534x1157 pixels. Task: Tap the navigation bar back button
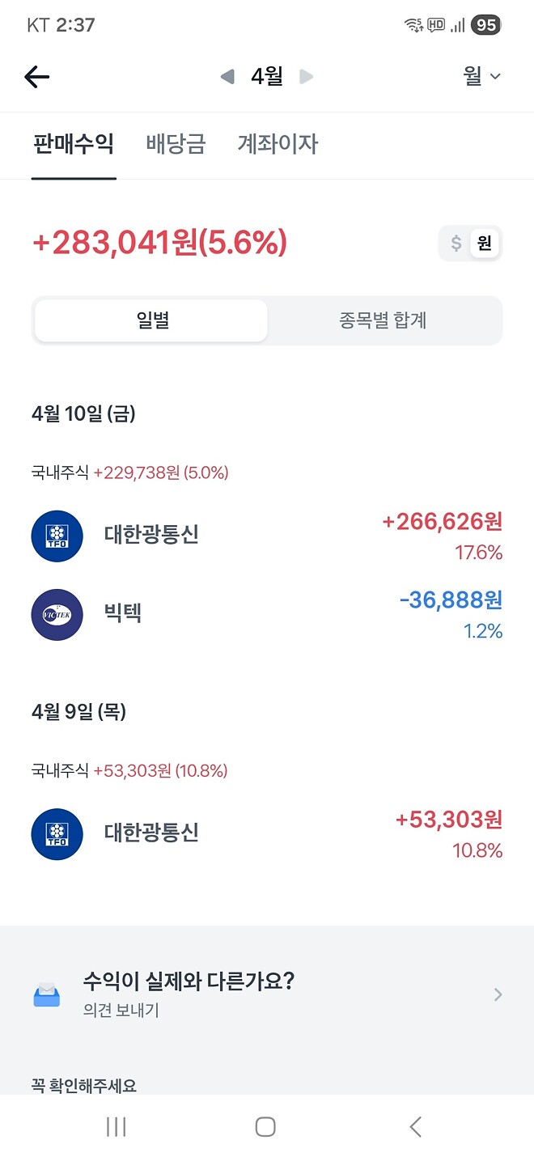coord(414,1125)
